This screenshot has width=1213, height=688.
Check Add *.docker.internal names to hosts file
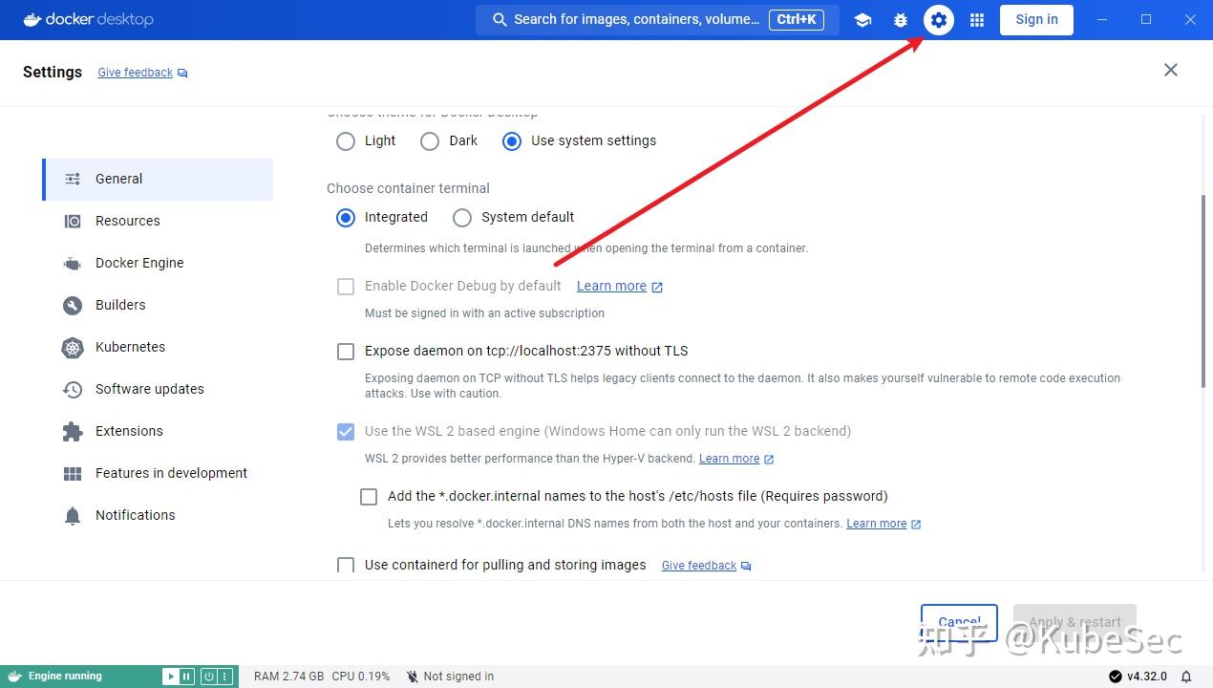[x=369, y=496]
